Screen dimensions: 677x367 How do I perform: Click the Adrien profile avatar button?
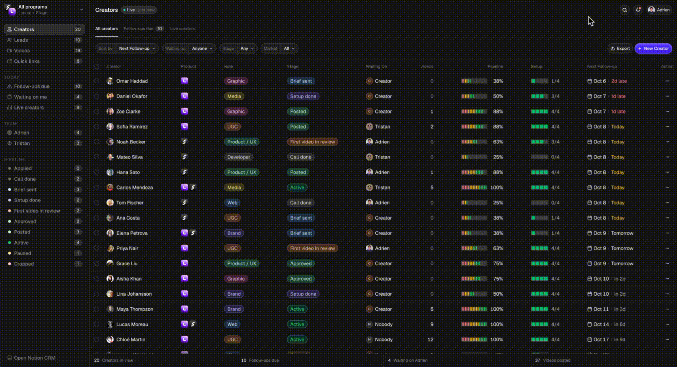click(659, 10)
